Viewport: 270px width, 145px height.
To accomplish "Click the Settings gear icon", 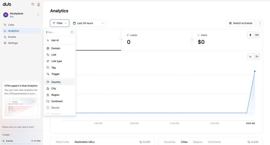I will [5, 43].
